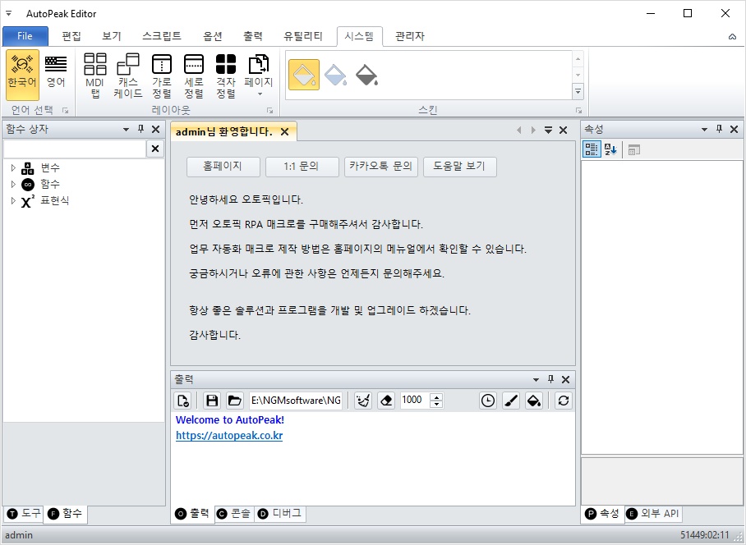746x545 pixels.
Task: Open 스킨 group dialog launcher
Action: 578,110
